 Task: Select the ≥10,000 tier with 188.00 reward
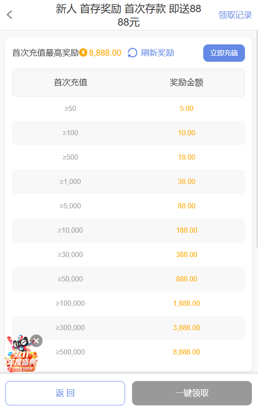point(129,230)
